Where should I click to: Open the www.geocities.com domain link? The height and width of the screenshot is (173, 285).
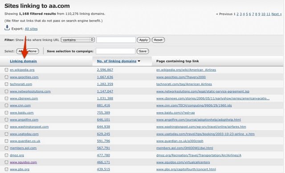[x=24, y=77]
